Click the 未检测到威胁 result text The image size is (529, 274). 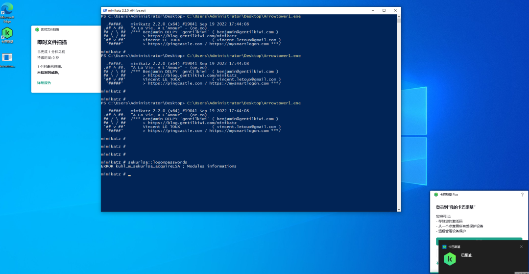tap(48, 73)
